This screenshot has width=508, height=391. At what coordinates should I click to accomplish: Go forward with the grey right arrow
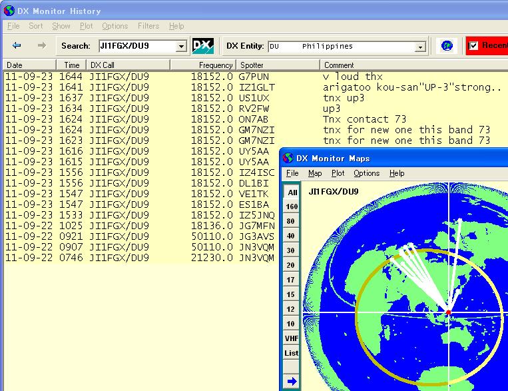(41, 45)
